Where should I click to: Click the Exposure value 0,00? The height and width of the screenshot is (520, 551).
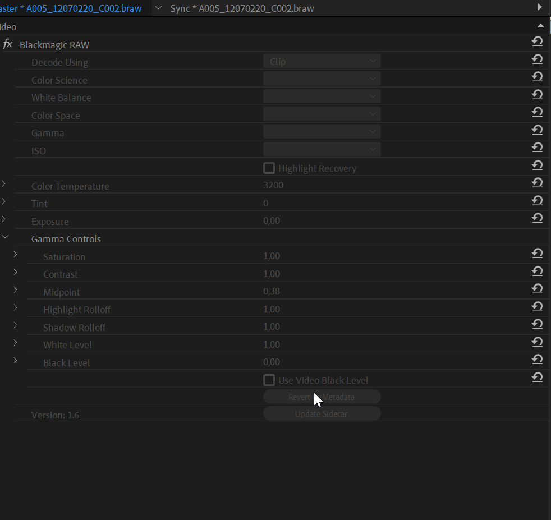click(x=272, y=220)
